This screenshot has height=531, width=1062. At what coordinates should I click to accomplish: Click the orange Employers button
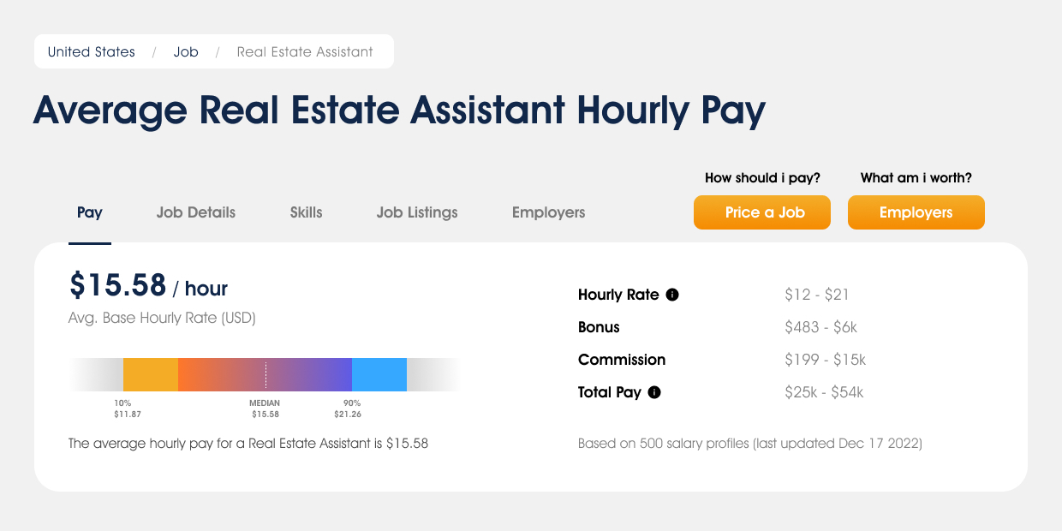pyautogui.click(x=916, y=212)
